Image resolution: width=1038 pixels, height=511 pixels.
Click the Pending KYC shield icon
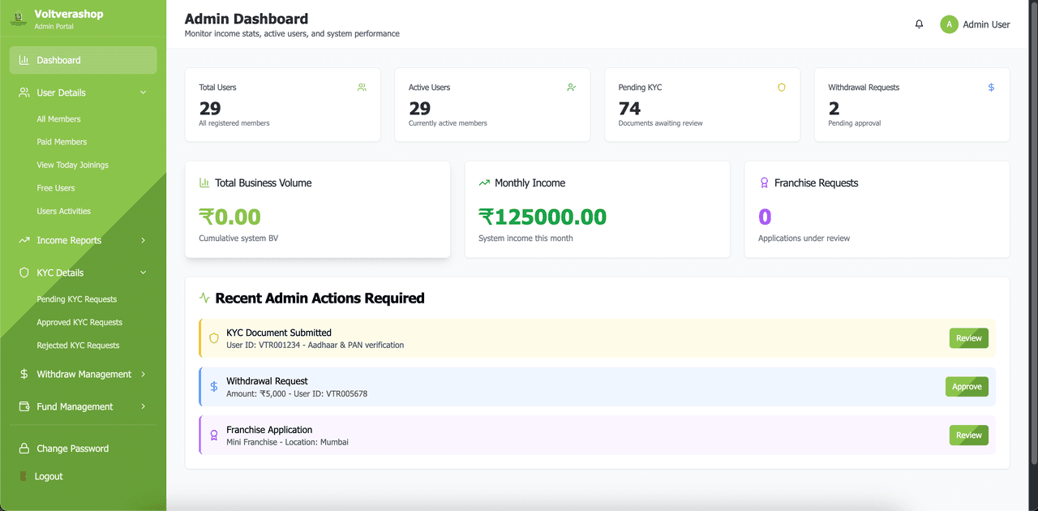tap(782, 88)
